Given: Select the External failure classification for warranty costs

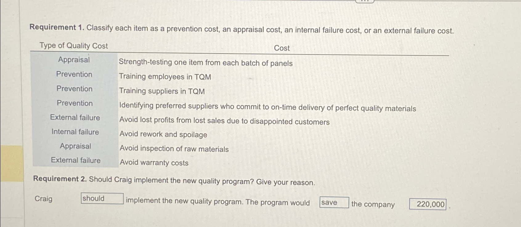Looking at the screenshot, I should 75,160.
